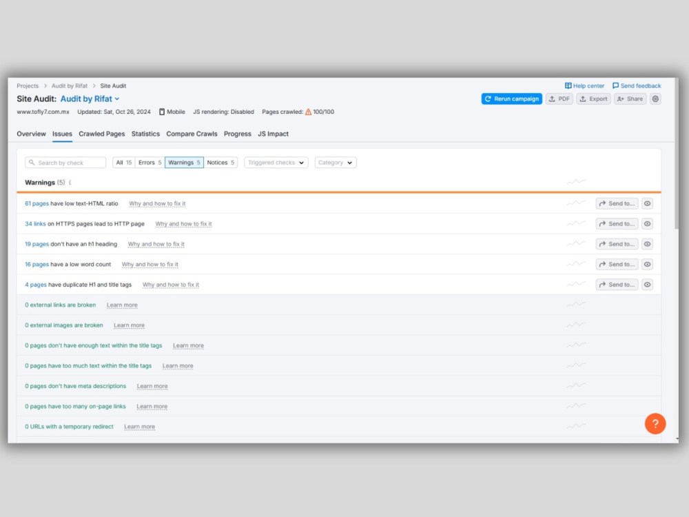The height and width of the screenshot is (517, 689).
Task: Open Send to menu for low word count
Action: click(617, 264)
